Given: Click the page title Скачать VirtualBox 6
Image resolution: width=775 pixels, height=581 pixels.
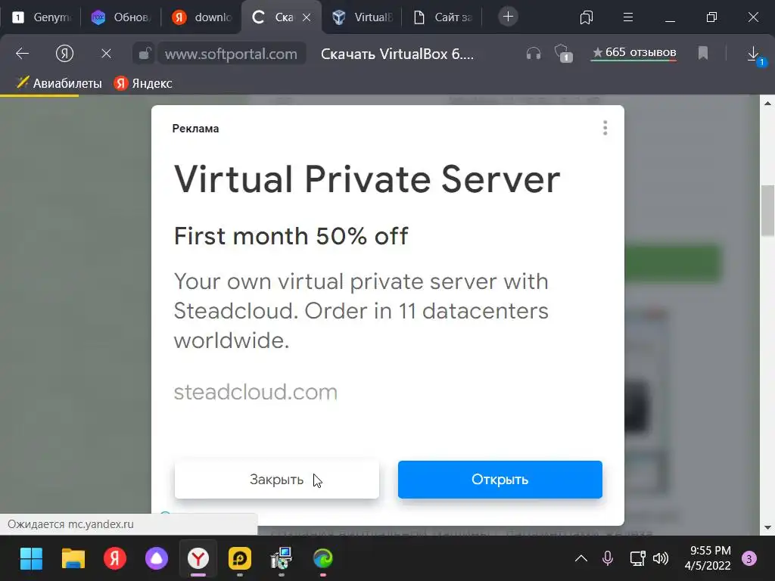Looking at the screenshot, I should pyautogui.click(x=397, y=54).
